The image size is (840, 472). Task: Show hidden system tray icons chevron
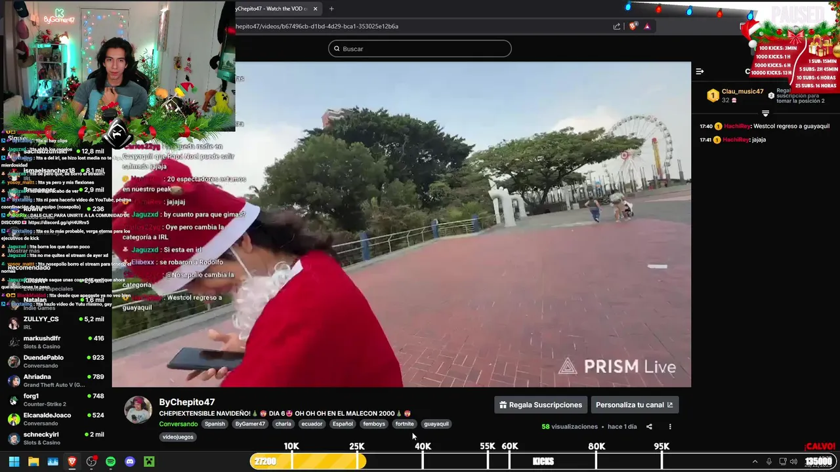click(755, 462)
